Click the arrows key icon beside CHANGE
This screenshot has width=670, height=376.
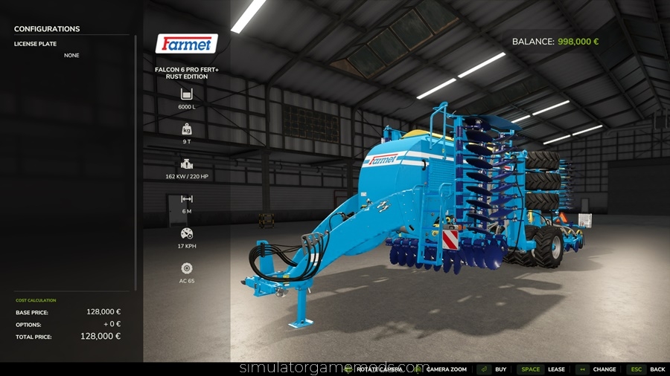click(582, 369)
